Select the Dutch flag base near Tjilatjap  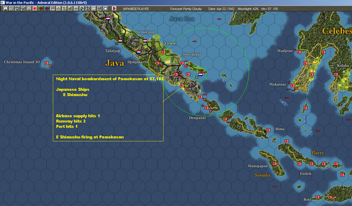click(x=120, y=41)
